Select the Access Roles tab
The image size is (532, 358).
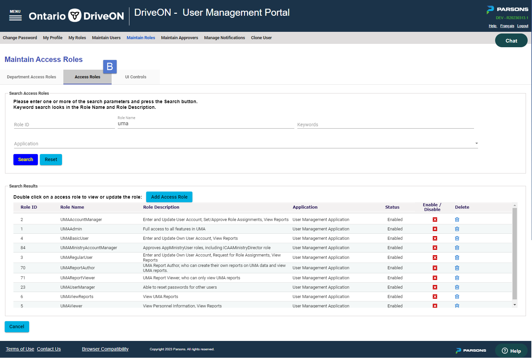pos(87,77)
